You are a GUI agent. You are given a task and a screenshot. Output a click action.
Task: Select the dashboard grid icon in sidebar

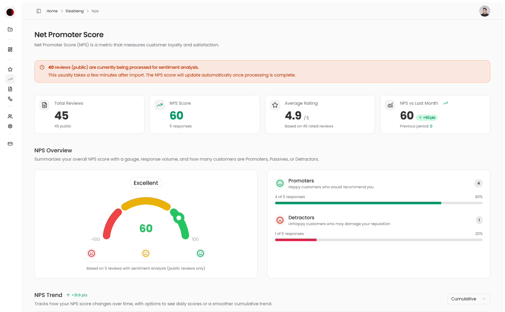(x=10, y=49)
